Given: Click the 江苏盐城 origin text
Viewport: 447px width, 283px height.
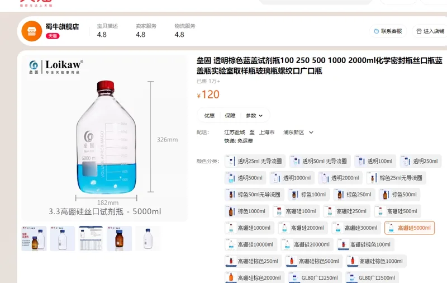Looking at the screenshot, I should pyautogui.click(x=234, y=133).
